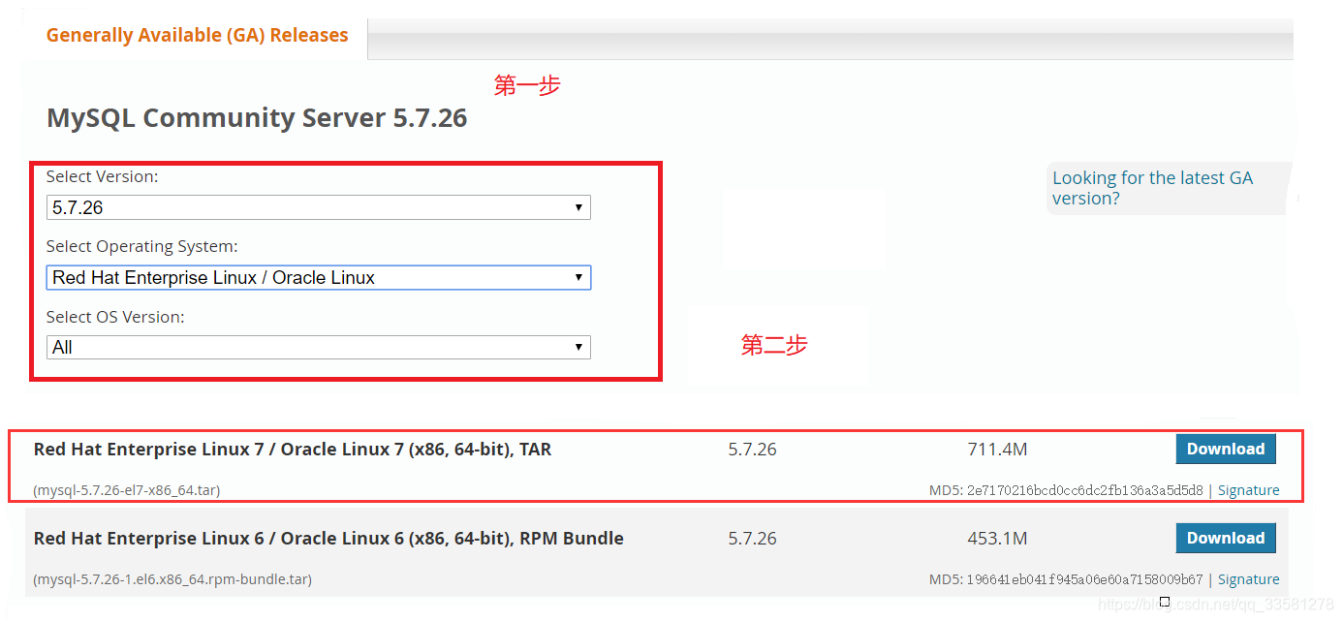Download the Red Hat Enterprise Linux 6 RPM Bundle
Viewport: 1343px width, 622px height.
tap(1226, 539)
